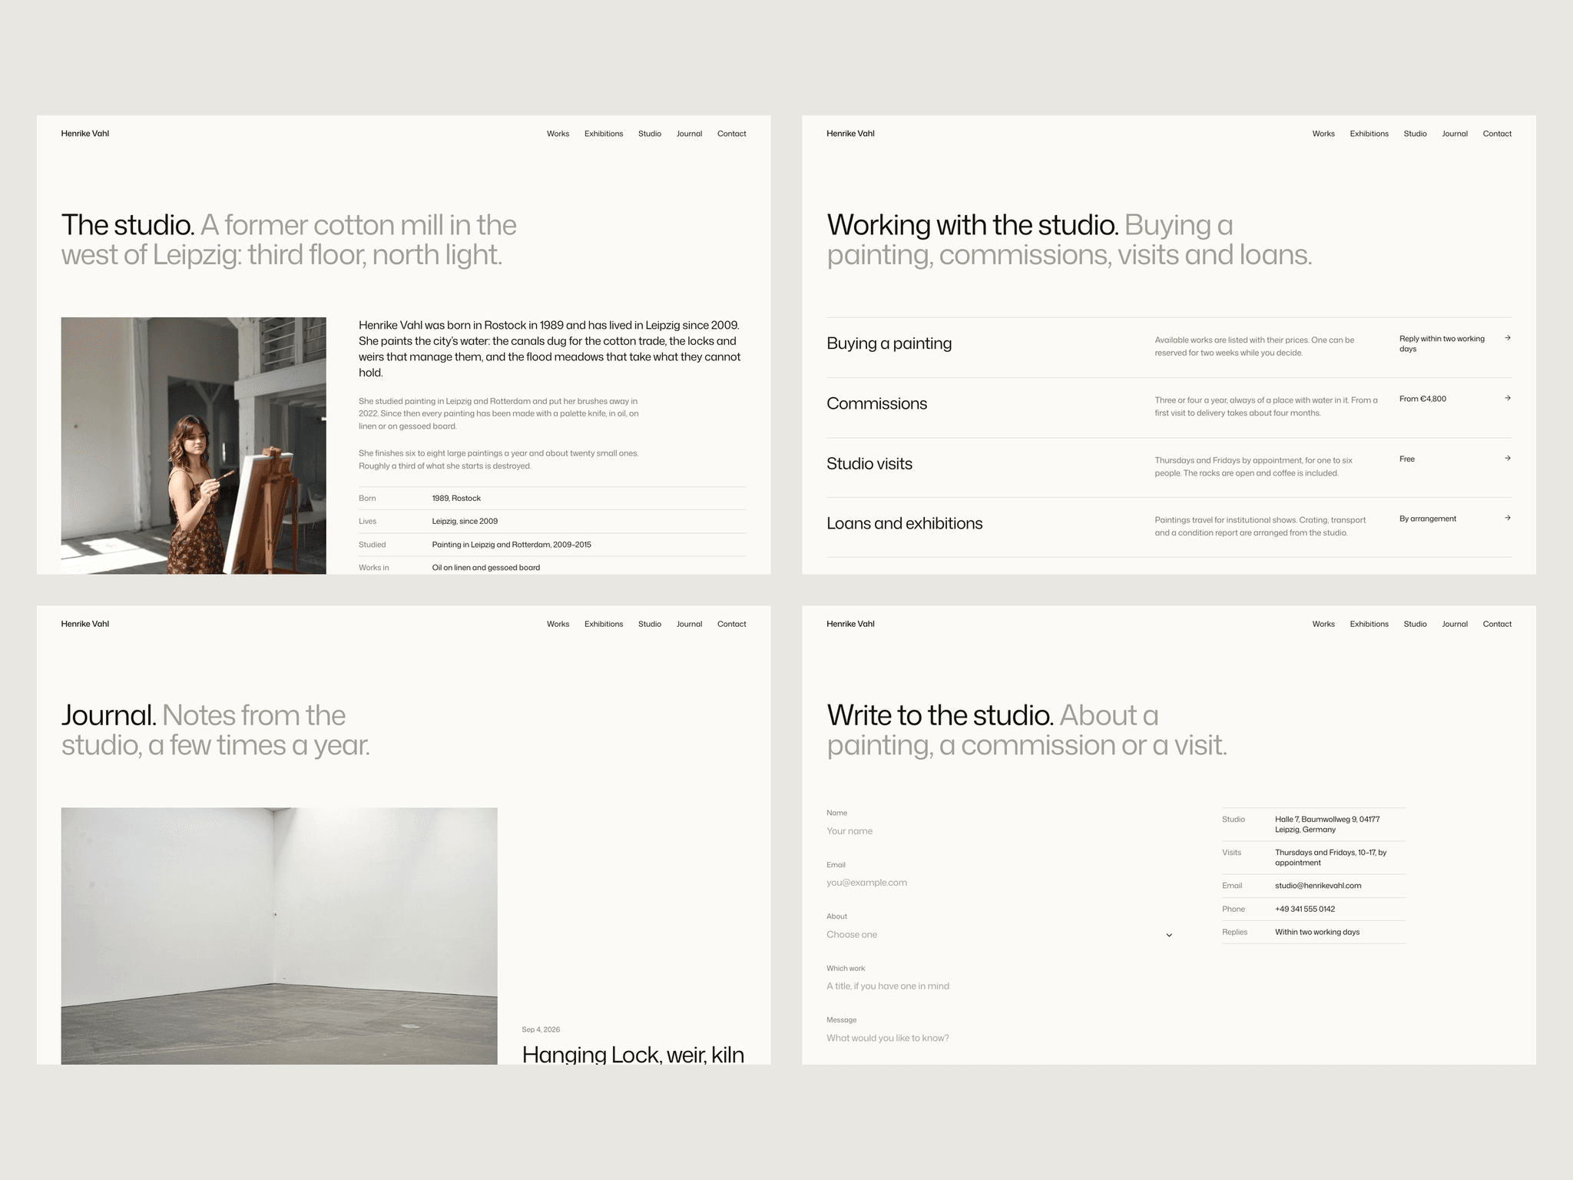Click 'Within two working days' replies value

tap(1317, 932)
